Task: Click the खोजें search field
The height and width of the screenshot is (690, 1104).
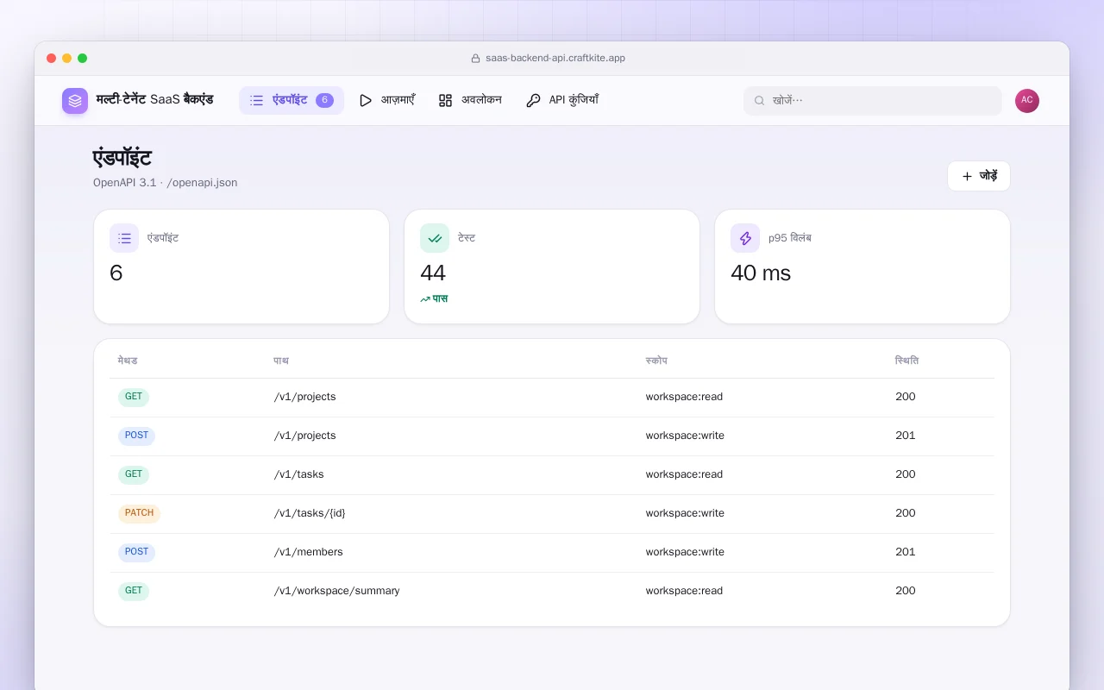Action: (873, 100)
